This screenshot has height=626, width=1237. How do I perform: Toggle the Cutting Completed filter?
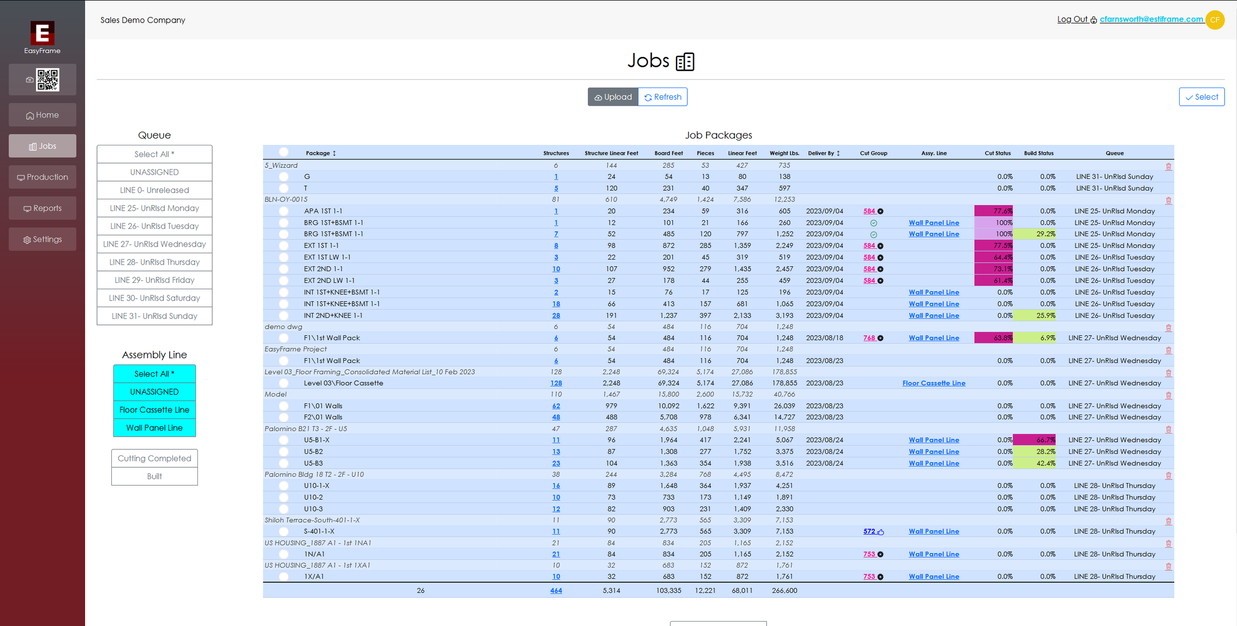pyautogui.click(x=154, y=458)
